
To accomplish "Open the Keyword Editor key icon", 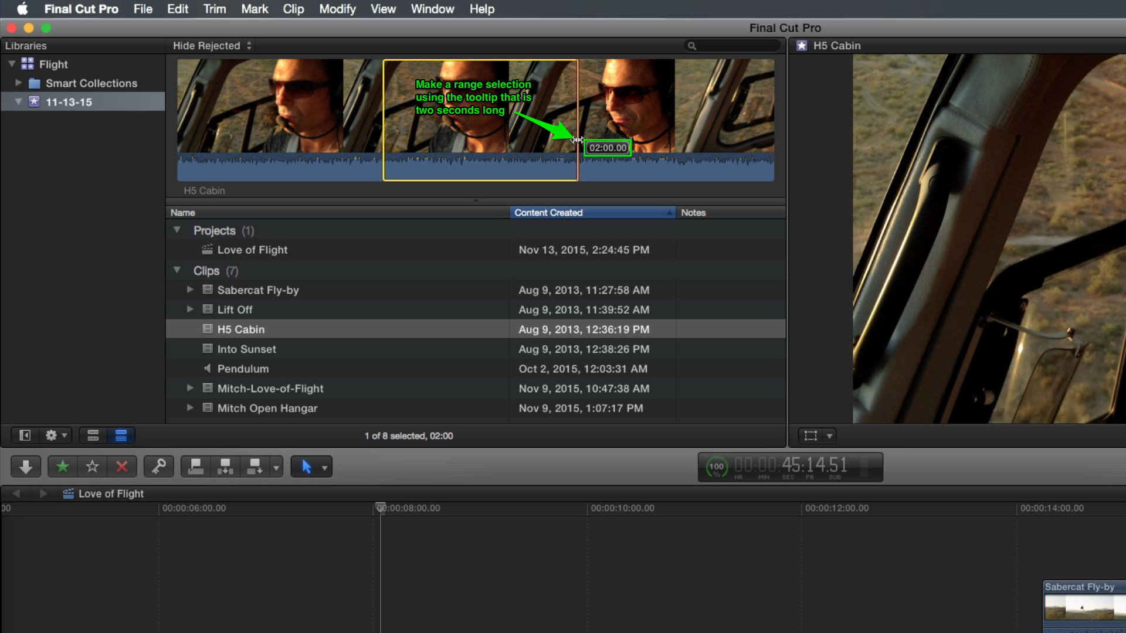I will tap(158, 467).
